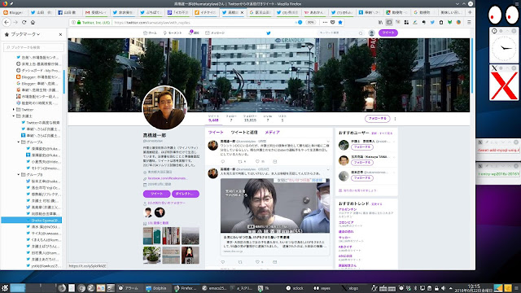Screen dimensions: 521x293
Task: Switch to Dolphin in the taskbar
Action: pos(155,288)
